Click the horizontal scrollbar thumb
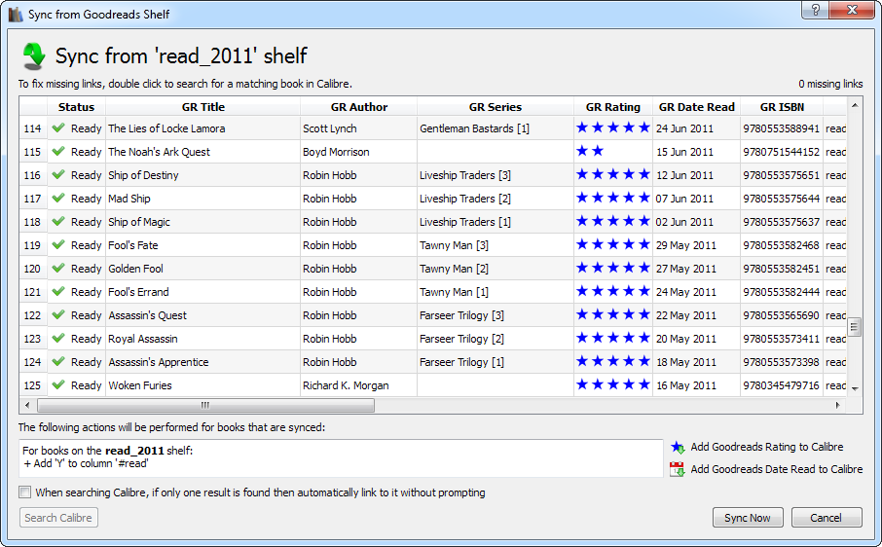The height and width of the screenshot is (547, 882). point(205,405)
